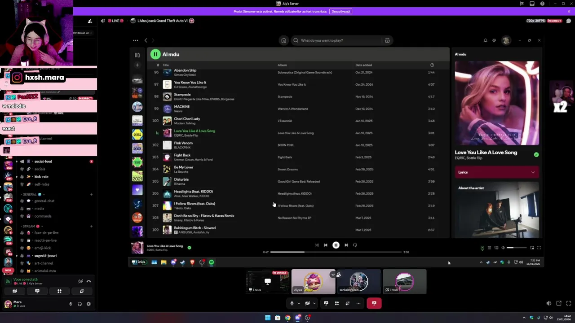Sort by Album column header
Screen dimensions: 575x323
(x=282, y=65)
